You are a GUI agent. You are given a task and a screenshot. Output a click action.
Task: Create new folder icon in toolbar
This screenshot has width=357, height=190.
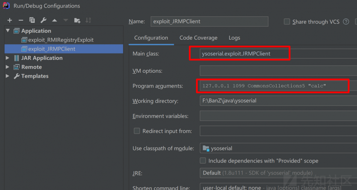click(x=77, y=20)
